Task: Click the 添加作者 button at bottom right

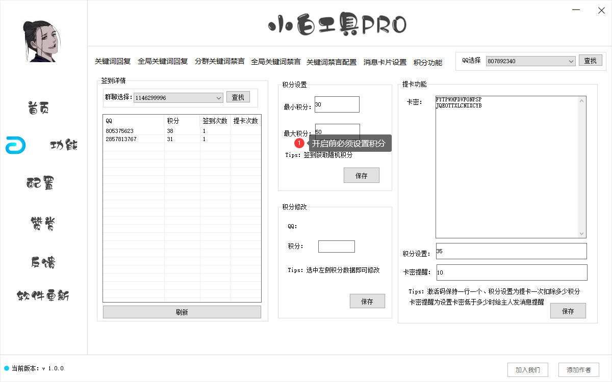Action: [578, 370]
